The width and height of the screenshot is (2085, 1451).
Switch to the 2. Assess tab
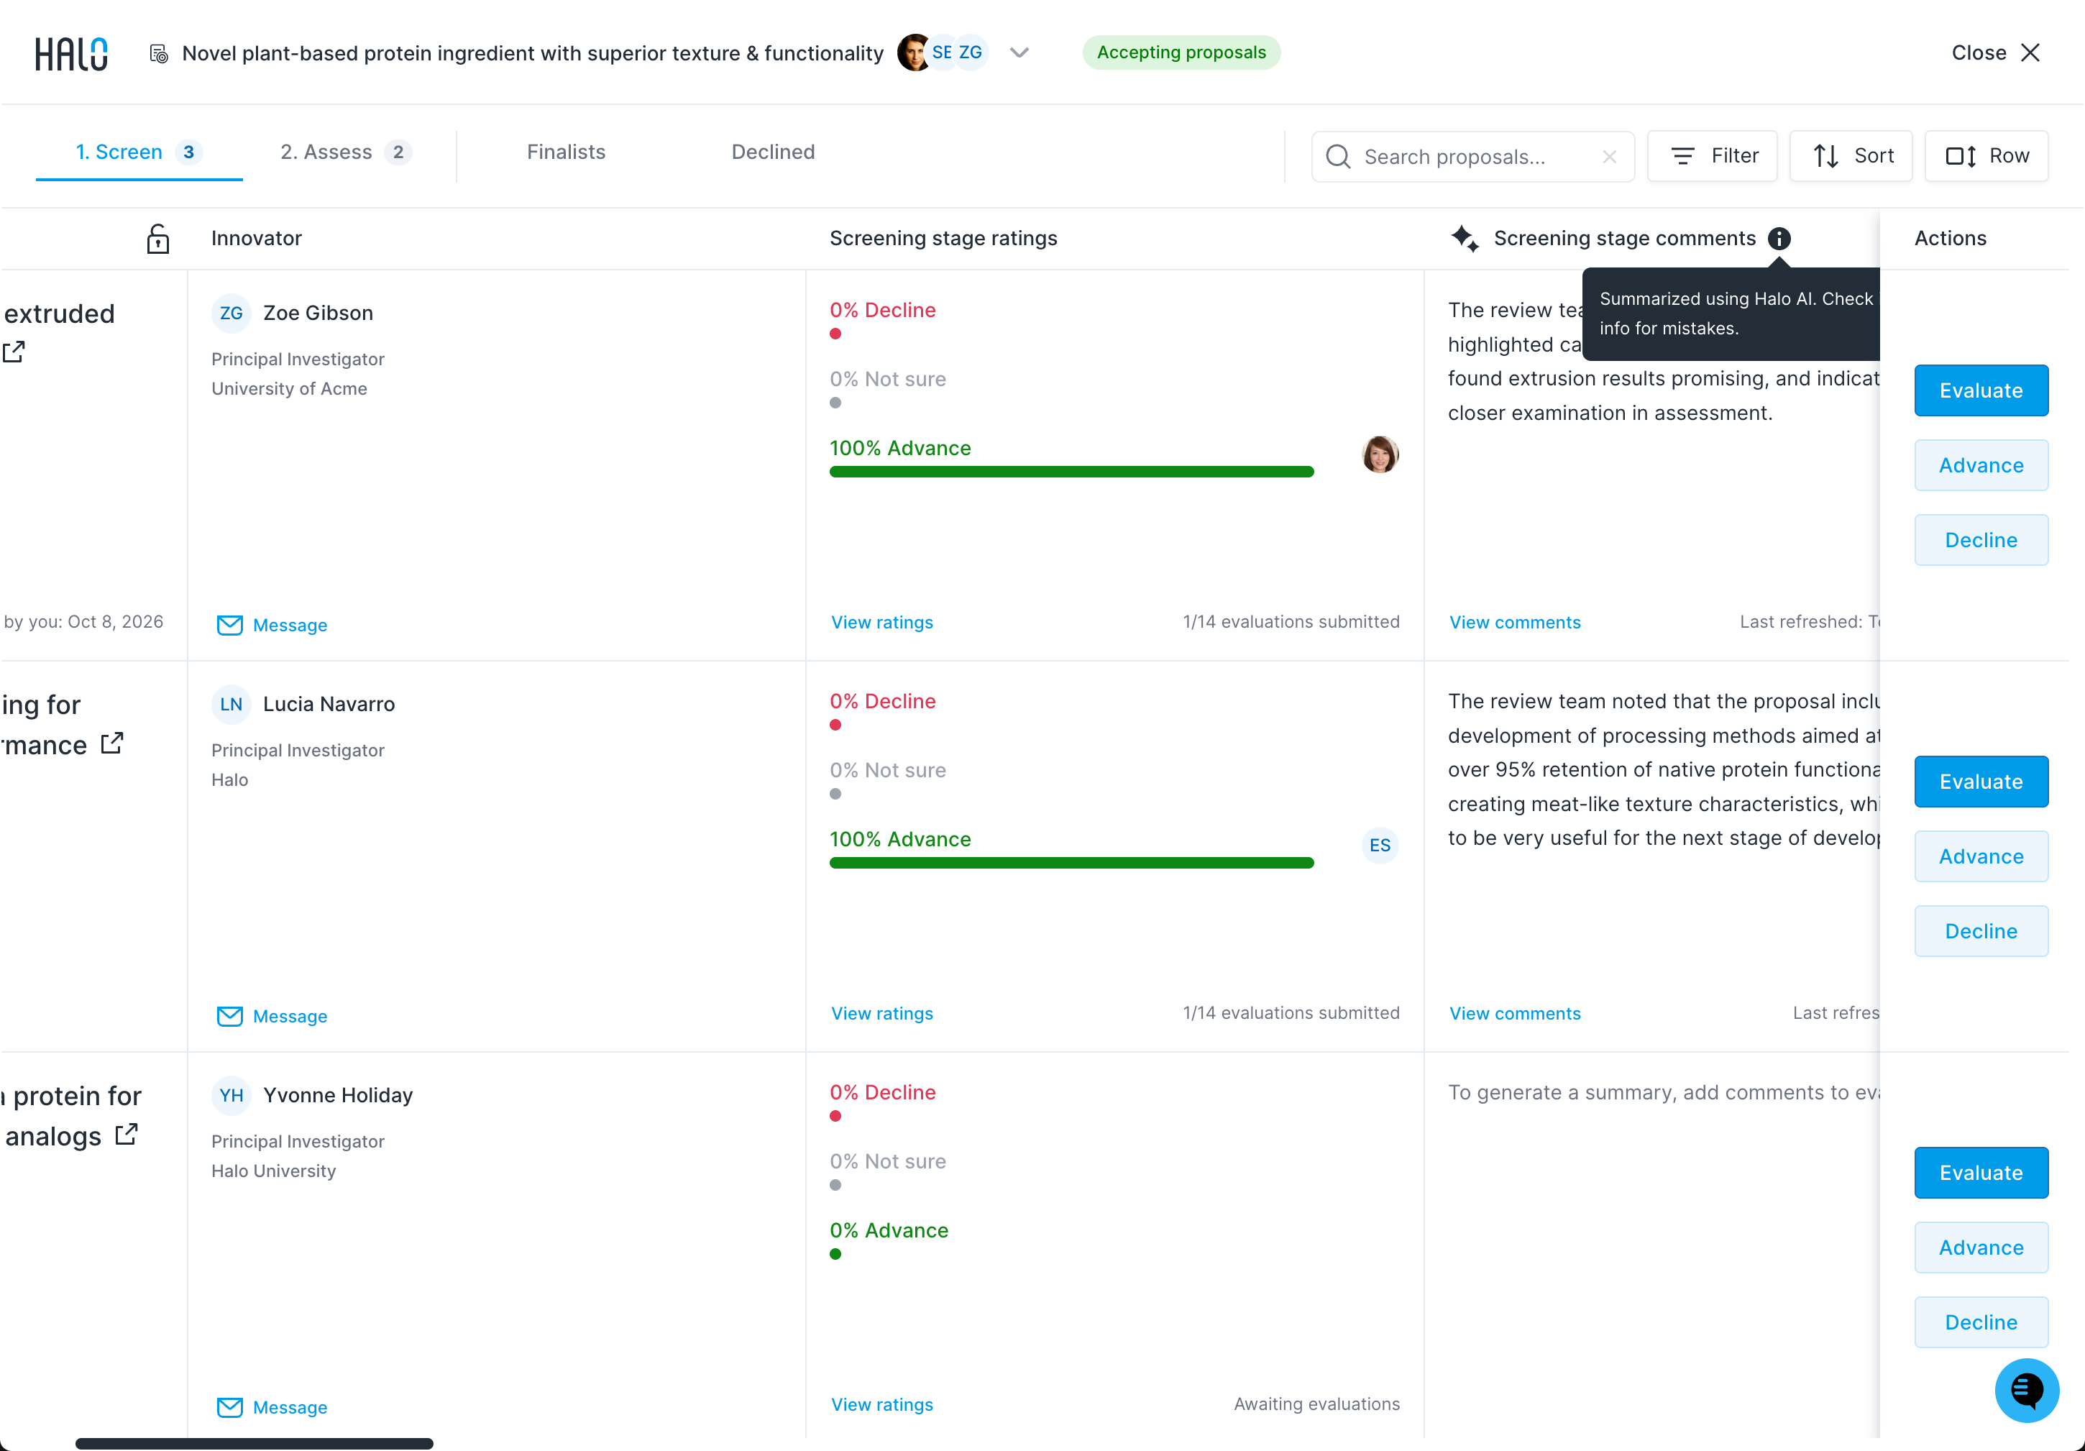click(x=345, y=152)
